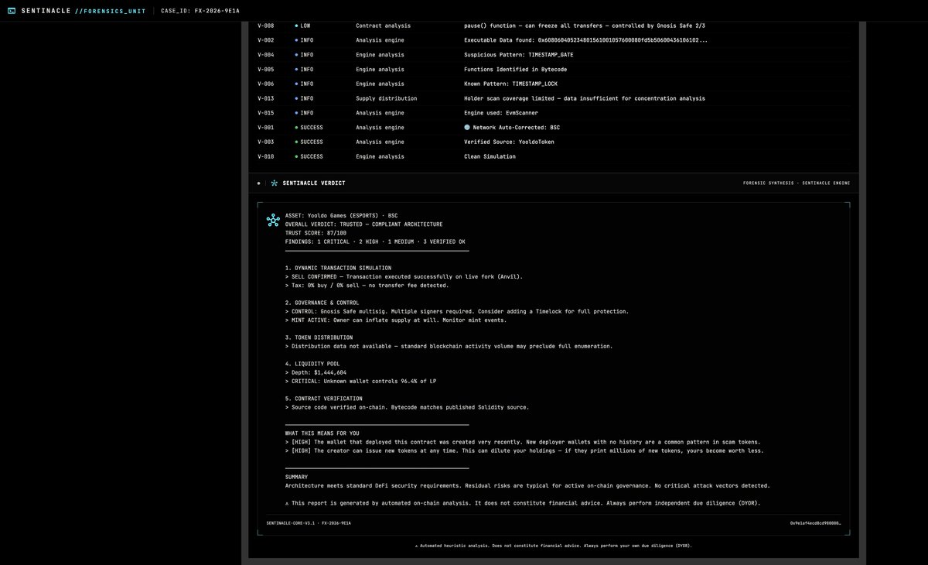
Task: Click the globe icon before Network Auto-Corrected
Action: click(467, 127)
